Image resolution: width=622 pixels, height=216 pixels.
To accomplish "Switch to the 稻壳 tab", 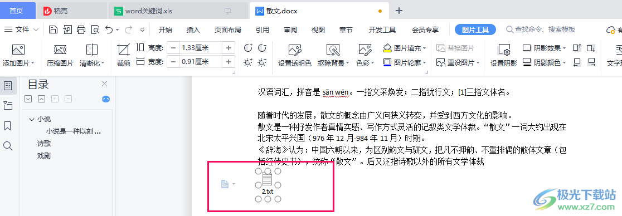I will 72,11.
